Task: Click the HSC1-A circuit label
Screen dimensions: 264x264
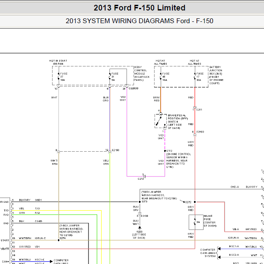Action: coord(234,247)
